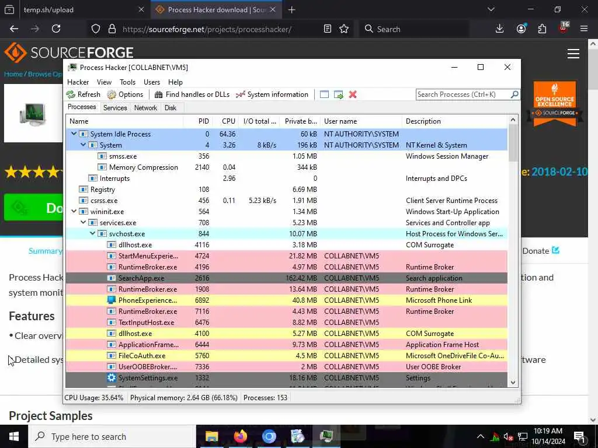Click the Donate link on SourceForge page
Image resolution: width=598 pixels, height=448 pixels.
point(540,251)
